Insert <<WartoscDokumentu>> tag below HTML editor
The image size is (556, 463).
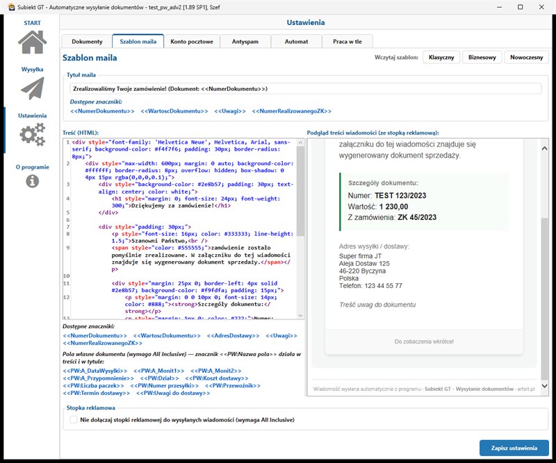pyautogui.click(x=167, y=335)
